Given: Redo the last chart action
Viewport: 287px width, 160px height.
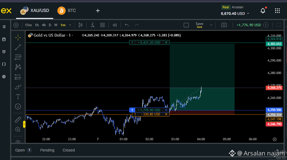Looking at the screenshot, I should tap(136, 25).
